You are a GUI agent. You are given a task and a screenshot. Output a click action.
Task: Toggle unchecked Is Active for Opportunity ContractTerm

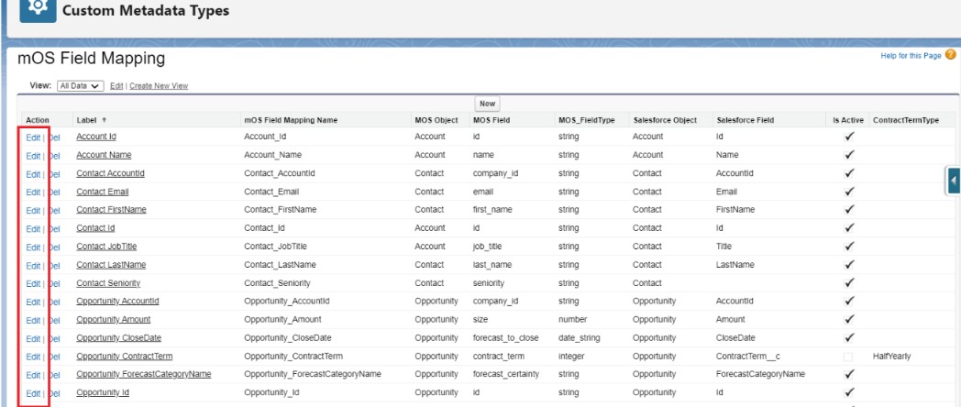coord(848,357)
